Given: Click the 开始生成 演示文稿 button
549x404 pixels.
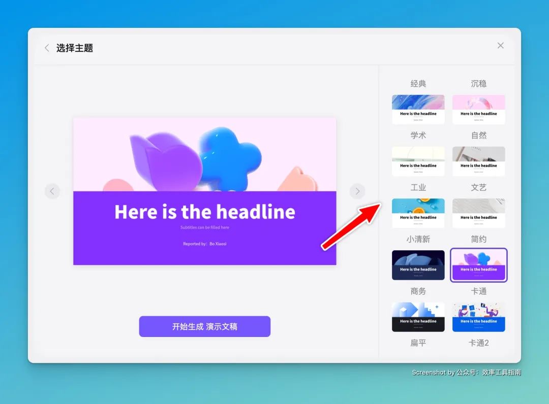Looking at the screenshot, I should [x=204, y=326].
